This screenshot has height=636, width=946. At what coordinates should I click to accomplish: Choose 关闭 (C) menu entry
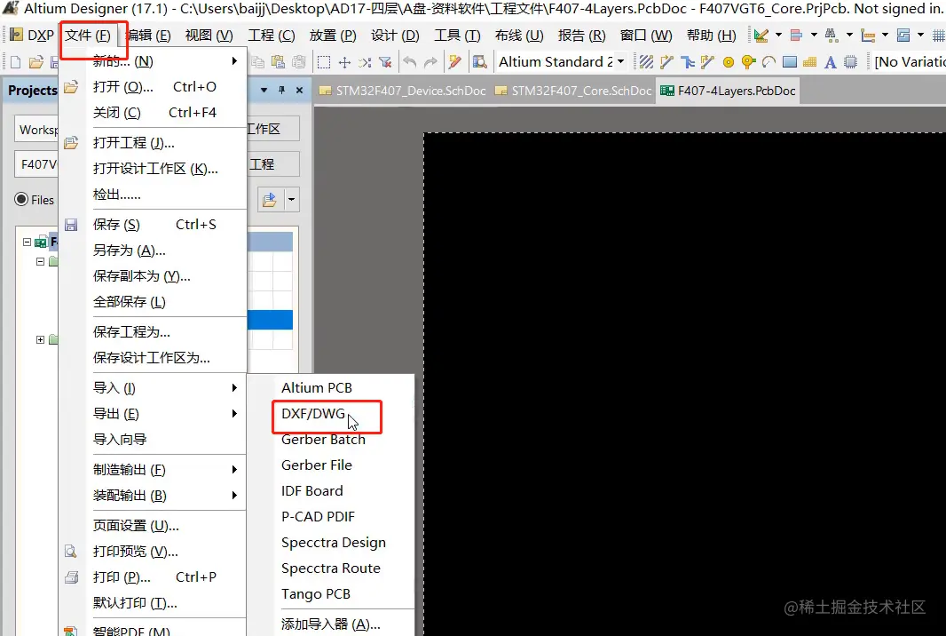click(x=154, y=112)
